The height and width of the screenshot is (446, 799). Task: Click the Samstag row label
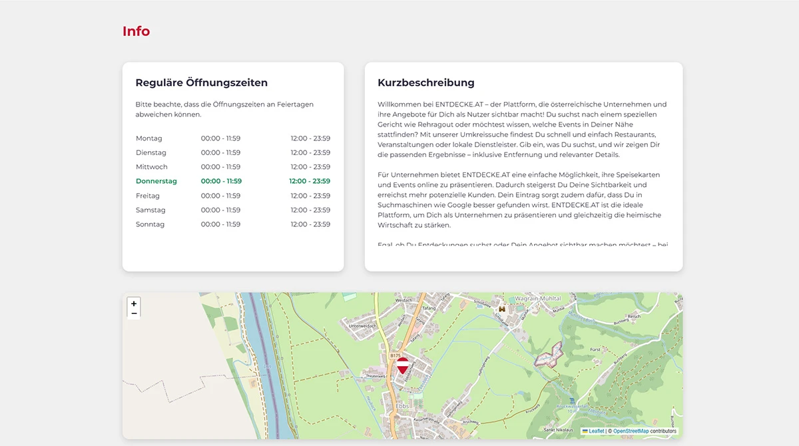tap(150, 210)
